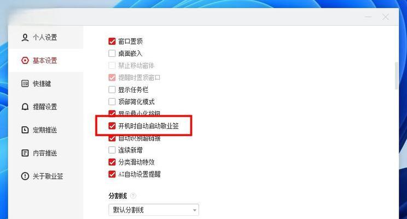This screenshot has width=407, height=219.
Task: Click the 内容推送 document icon
Action: 25,153
